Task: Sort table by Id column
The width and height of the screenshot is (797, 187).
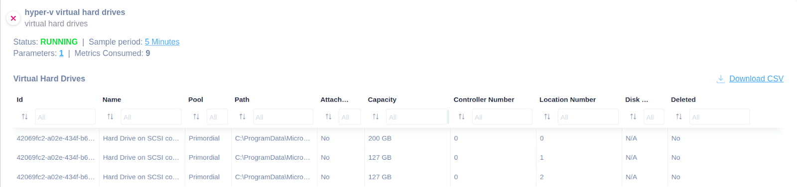Action: 24,117
